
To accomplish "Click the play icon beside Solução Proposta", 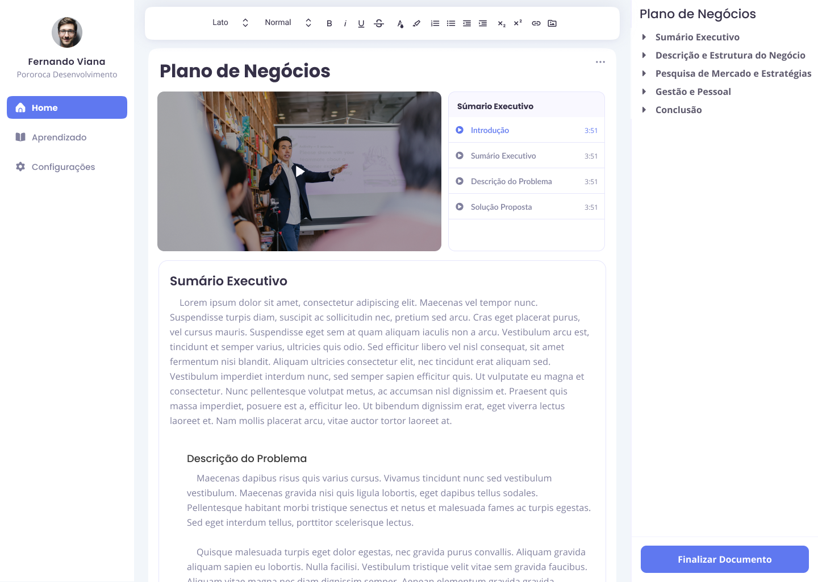I will coord(460,207).
